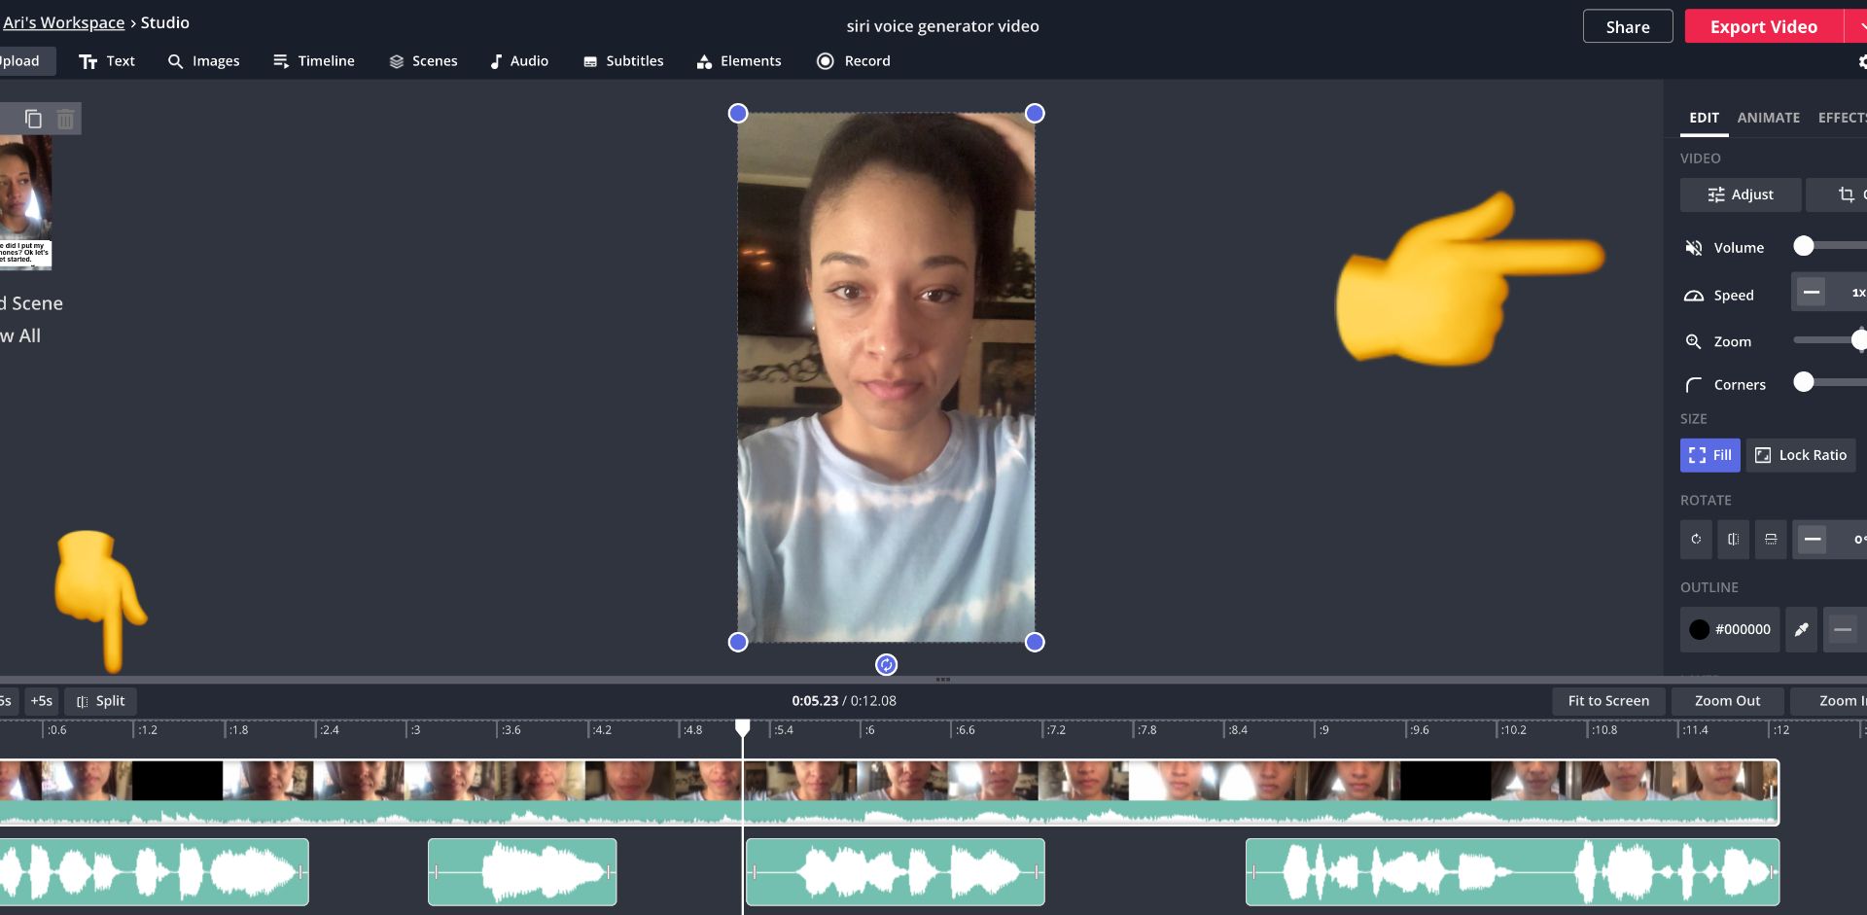The width and height of the screenshot is (1867, 915).
Task: Switch to the ANIMATE tab
Action: pos(1768,118)
